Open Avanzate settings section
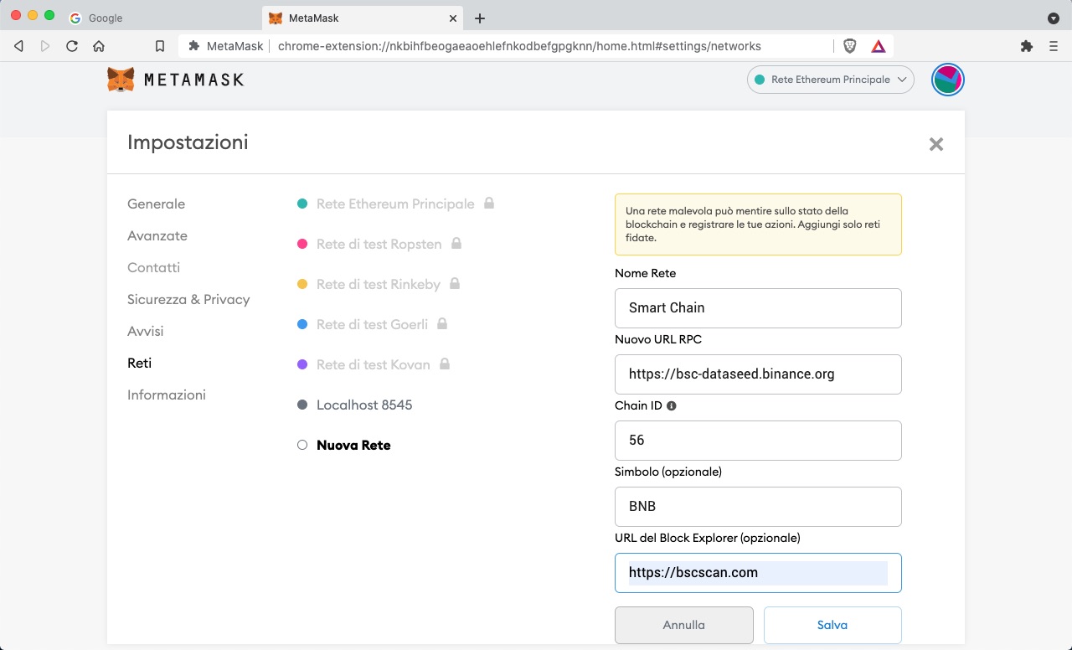This screenshot has width=1072, height=650. tap(157, 235)
